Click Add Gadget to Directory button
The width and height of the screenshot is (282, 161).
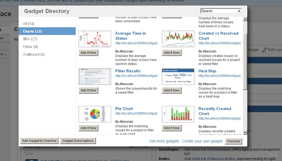[x=39, y=141]
